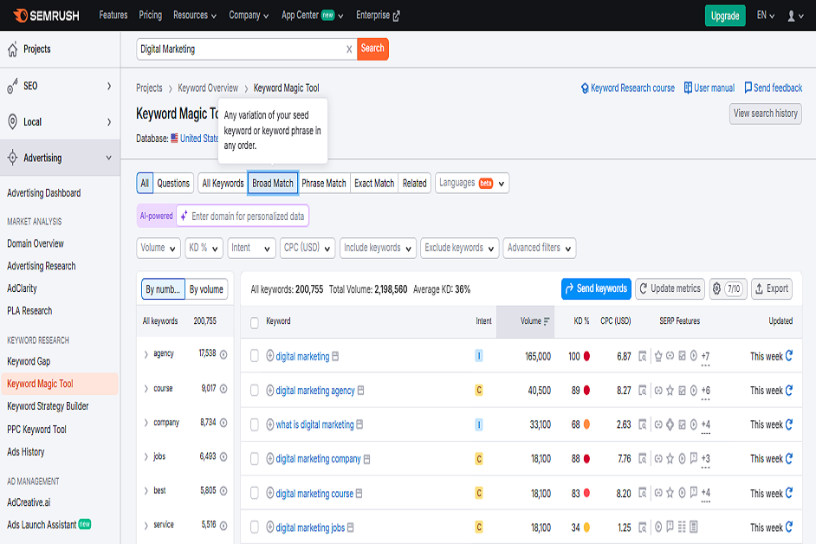
Task: Refresh metrics for digital marketing row
Action: (x=789, y=356)
